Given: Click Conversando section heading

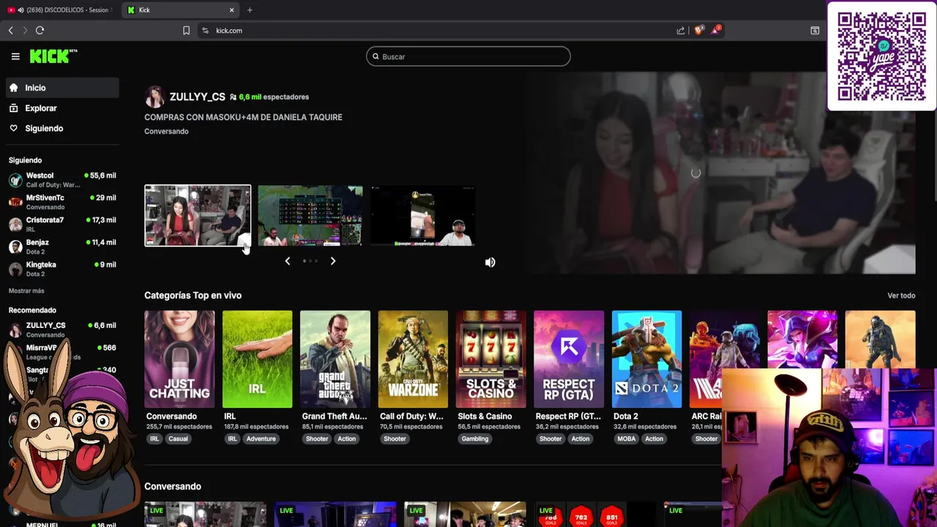Looking at the screenshot, I should [173, 487].
